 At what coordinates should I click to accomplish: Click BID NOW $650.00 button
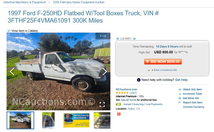coord(163,62)
